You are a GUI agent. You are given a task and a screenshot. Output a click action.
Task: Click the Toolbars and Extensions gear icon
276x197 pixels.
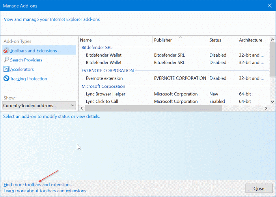click(6, 50)
